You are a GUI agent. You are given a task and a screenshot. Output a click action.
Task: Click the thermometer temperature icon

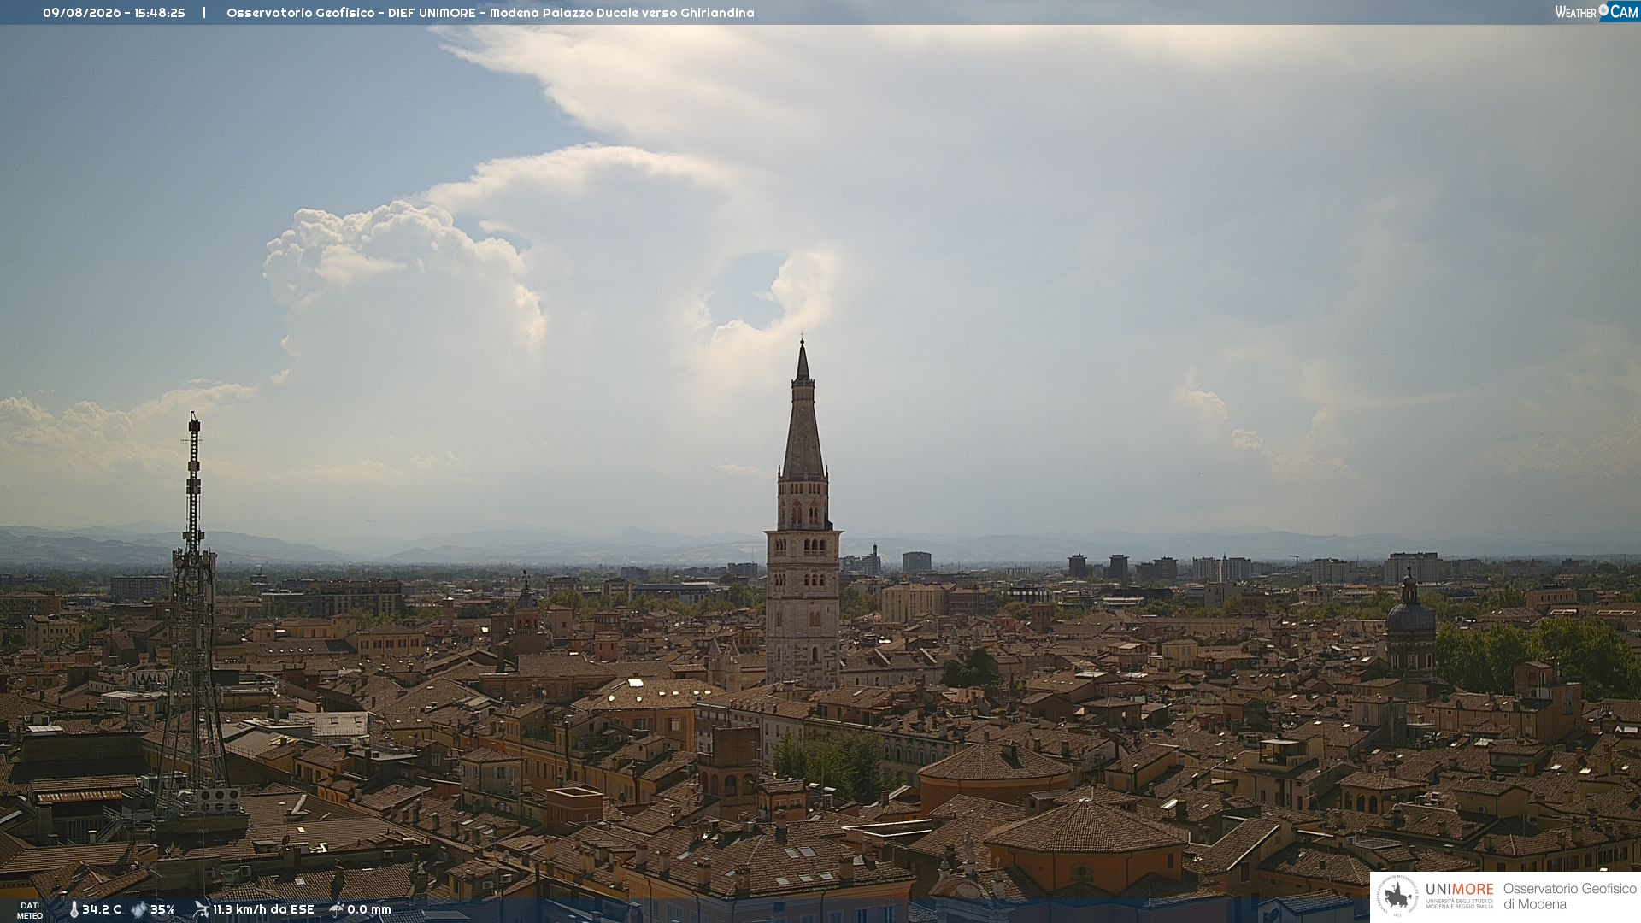pyautogui.click(x=74, y=910)
